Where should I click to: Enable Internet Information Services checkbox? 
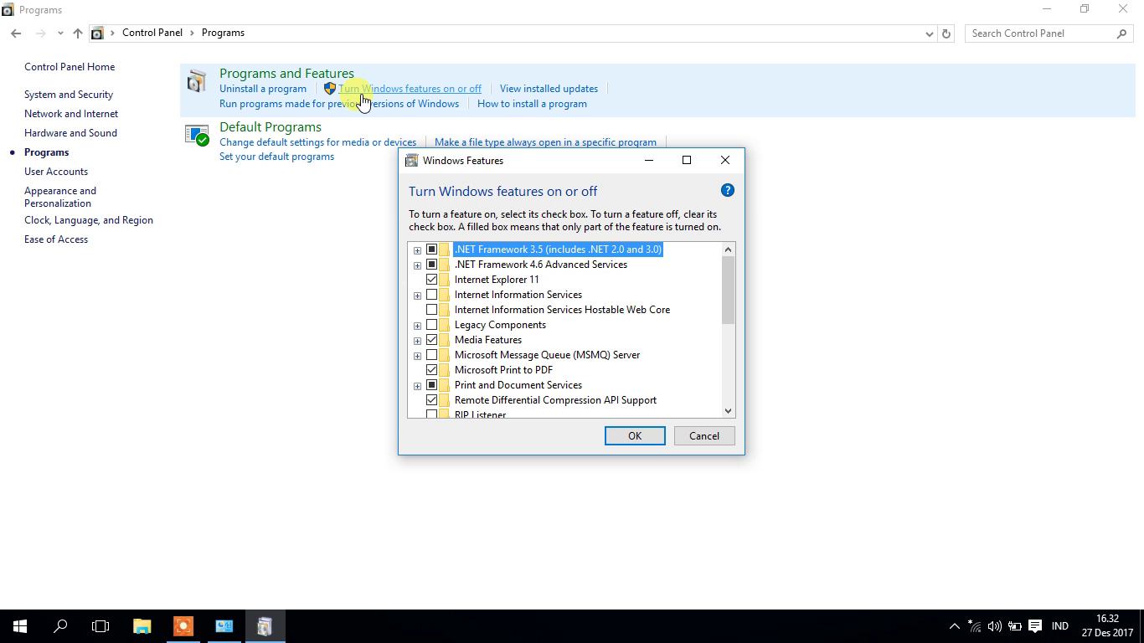[431, 295]
